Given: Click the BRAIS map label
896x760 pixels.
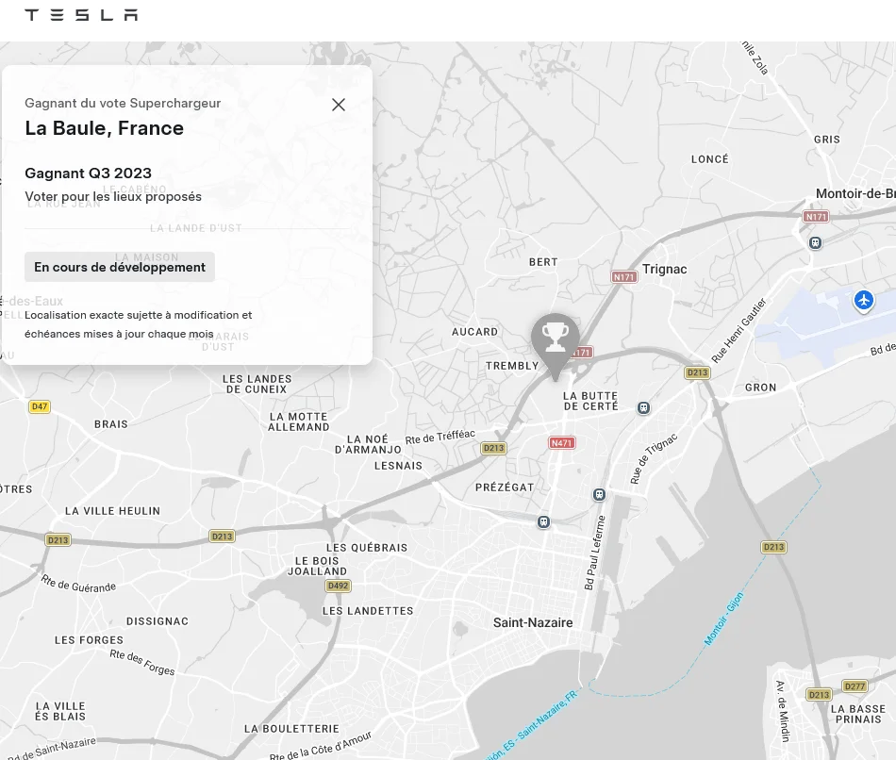Looking at the screenshot, I should click(x=111, y=424).
